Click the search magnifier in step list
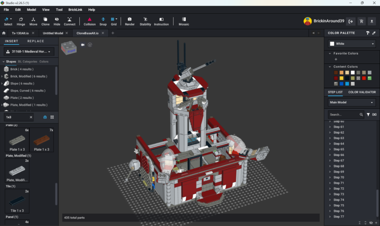Viewport: 380px width, 226px height. pyautogui.click(x=361, y=115)
